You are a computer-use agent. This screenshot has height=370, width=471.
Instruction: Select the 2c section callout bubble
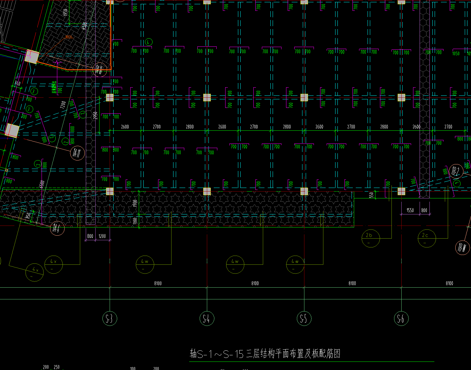coord(427,238)
